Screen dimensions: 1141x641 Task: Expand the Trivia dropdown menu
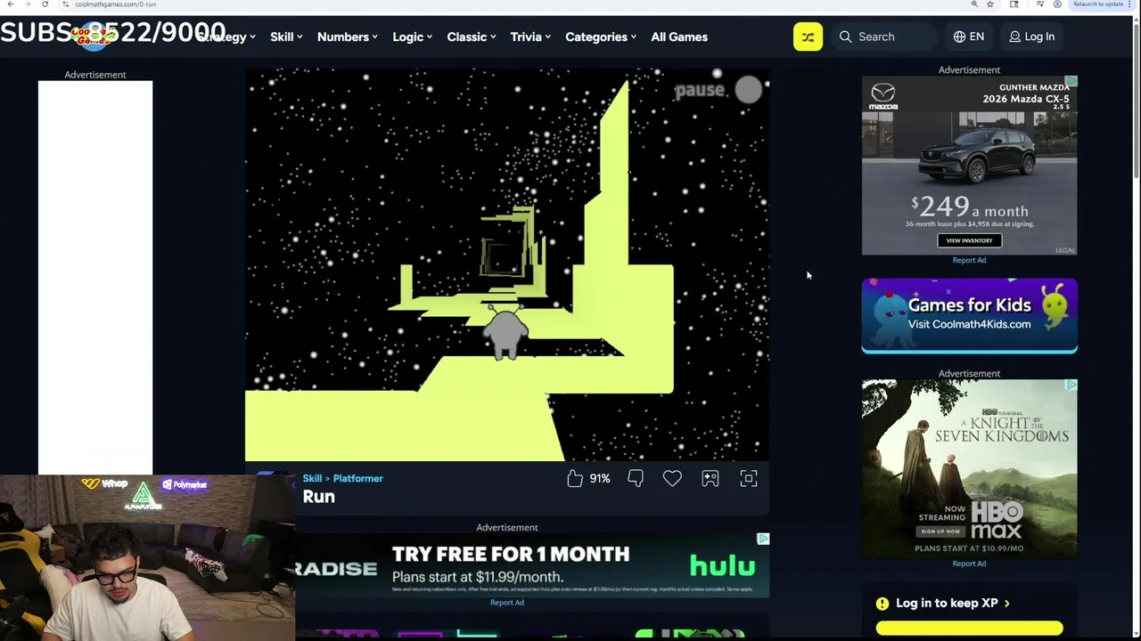(530, 37)
